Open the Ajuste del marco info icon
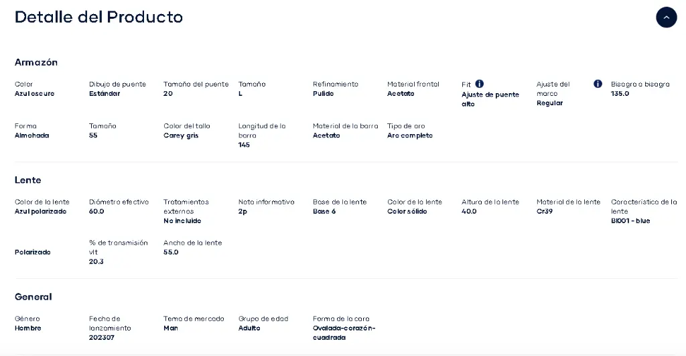The height and width of the screenshot is (356, 686). pos(598,84)
